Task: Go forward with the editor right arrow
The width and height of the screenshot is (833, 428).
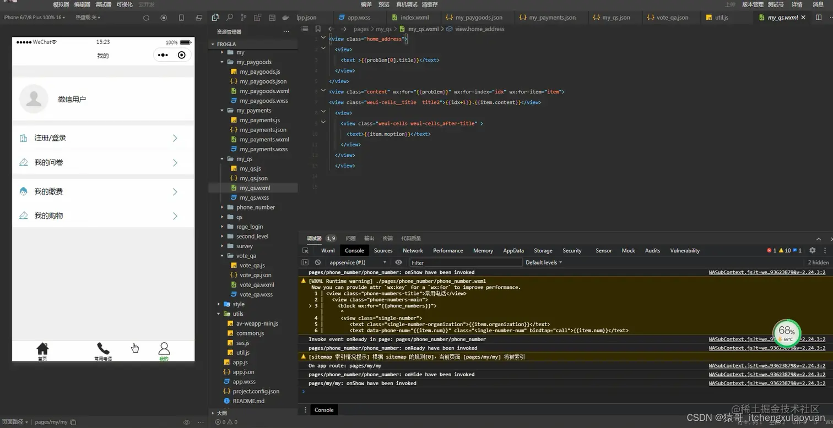Action: pyautogui.click(x=343, y=29)
